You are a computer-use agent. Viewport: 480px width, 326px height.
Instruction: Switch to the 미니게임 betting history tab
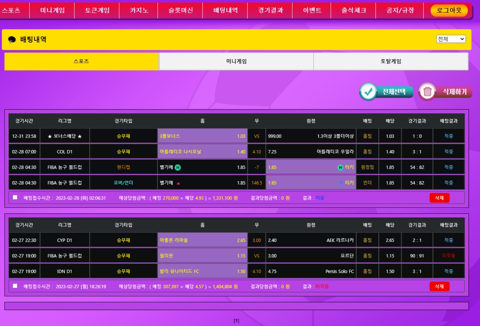tap(236, 61)
